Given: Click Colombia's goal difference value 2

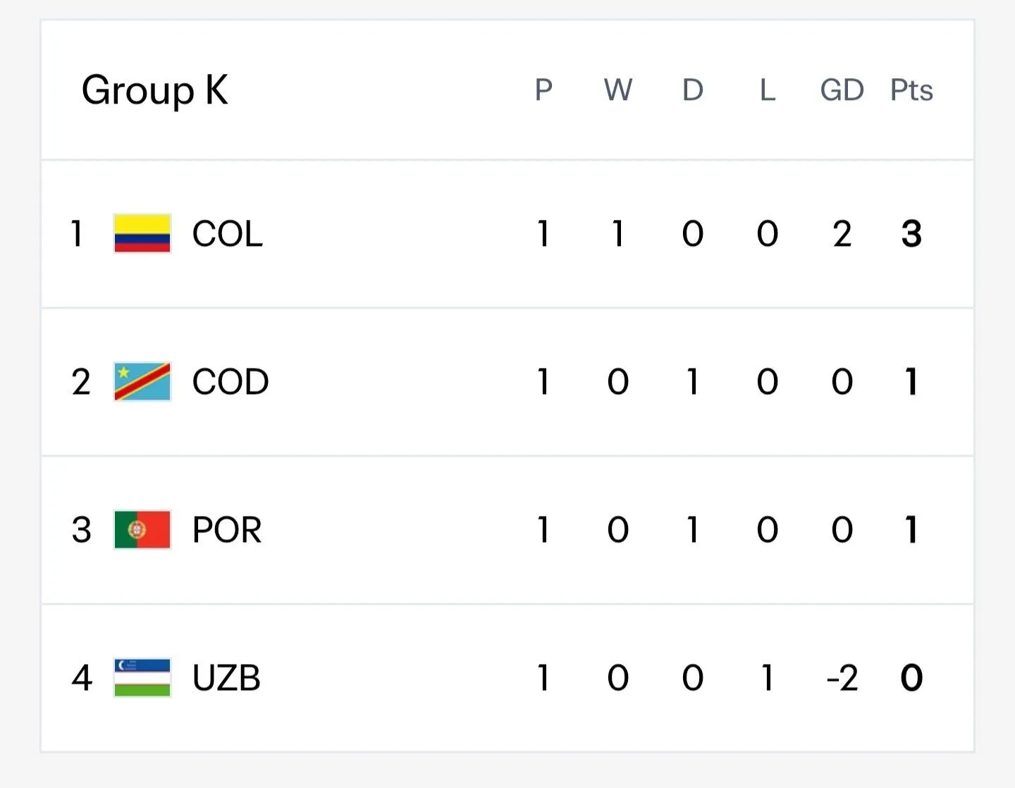Looking at the screenshot, I should tap(842, 234).
